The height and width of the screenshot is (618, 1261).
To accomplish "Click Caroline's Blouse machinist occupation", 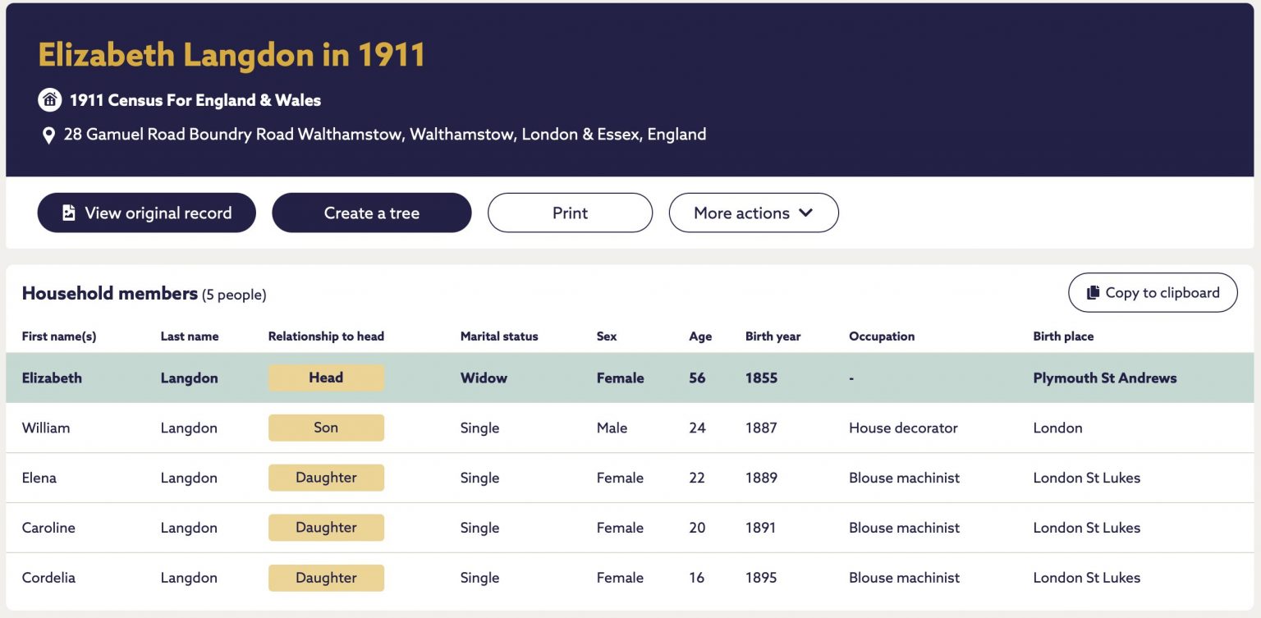I will point(904,528).
